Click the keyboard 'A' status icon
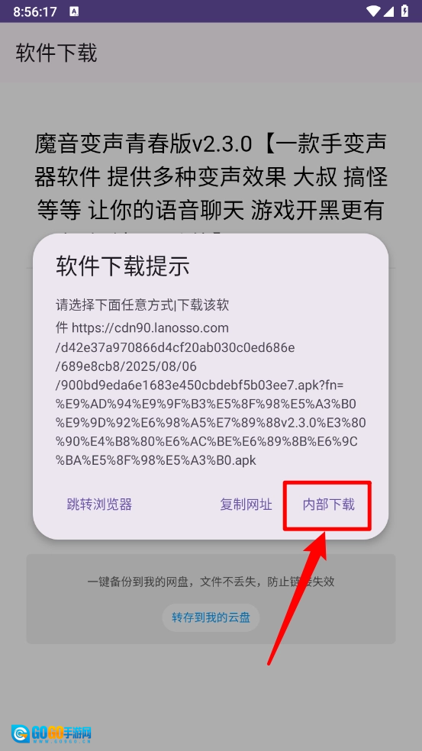 (x=74, y=11)
